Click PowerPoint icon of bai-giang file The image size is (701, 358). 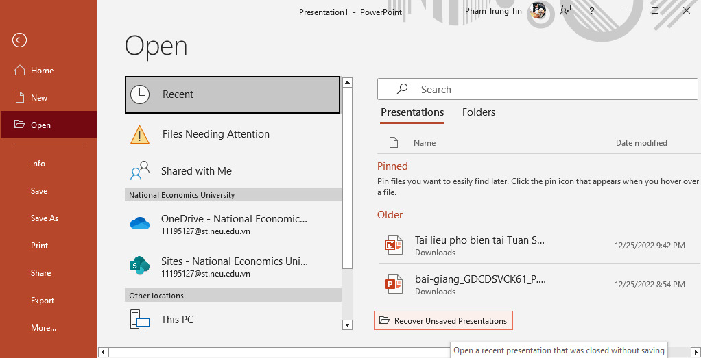tap(394, 285)
